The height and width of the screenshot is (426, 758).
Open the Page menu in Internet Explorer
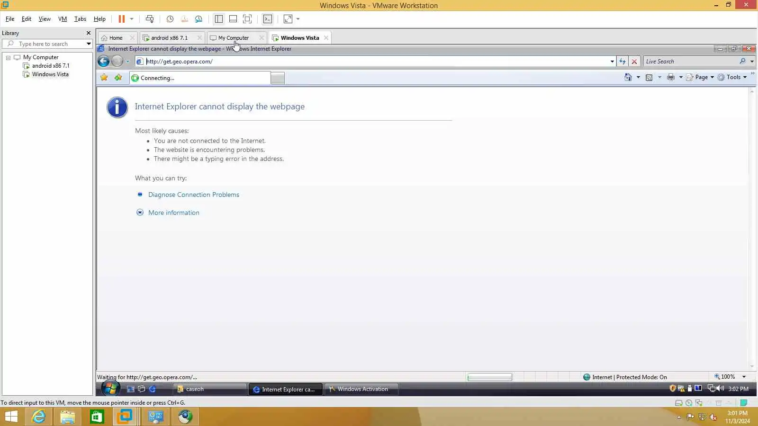click(x=700, y=77)
